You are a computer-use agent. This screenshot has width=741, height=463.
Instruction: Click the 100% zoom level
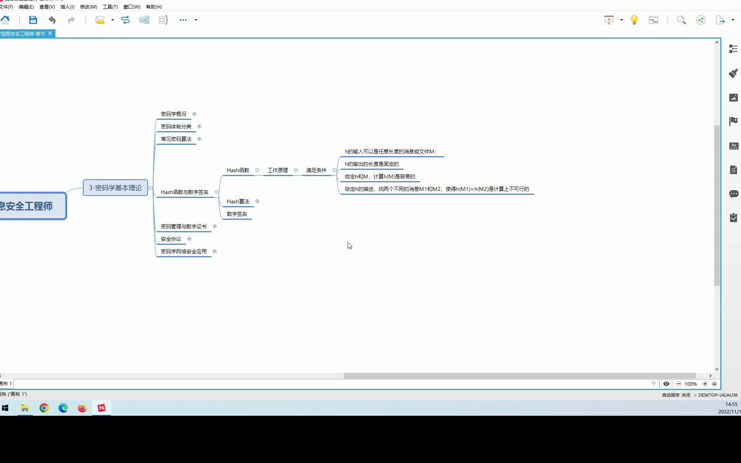[x=691, y=384]
